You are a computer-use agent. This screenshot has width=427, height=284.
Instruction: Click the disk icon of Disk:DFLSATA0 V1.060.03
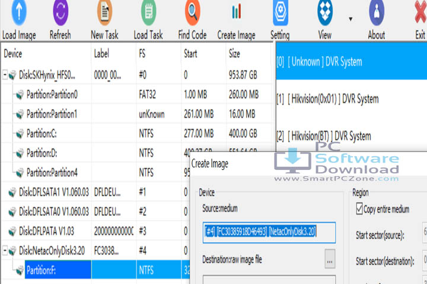coord(12,212)
